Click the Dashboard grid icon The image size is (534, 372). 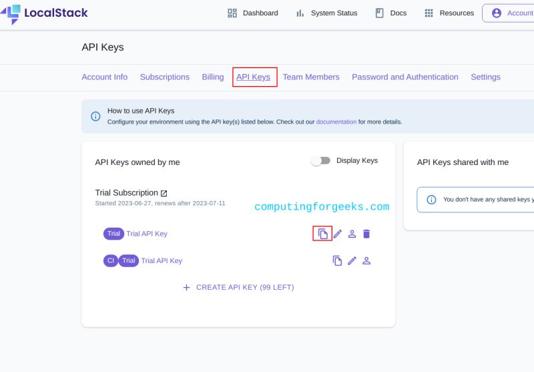232,13
